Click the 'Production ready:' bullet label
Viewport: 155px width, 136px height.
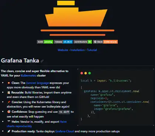point(24,131)
